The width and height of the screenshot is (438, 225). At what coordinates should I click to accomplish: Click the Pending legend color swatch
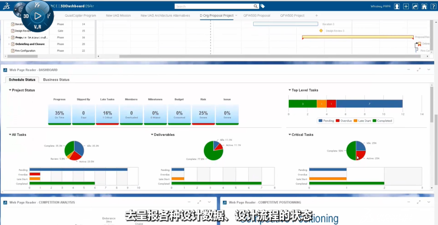point(321,121)
